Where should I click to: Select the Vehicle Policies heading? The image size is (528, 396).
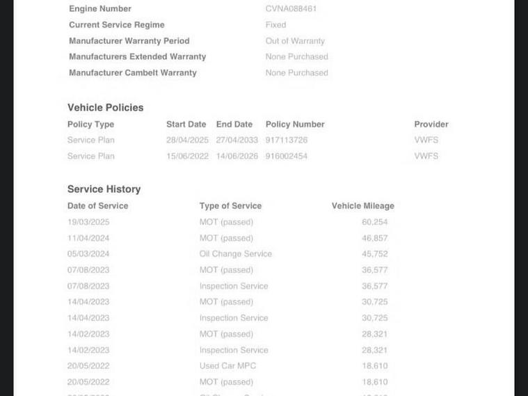click(x=105, y=108)
